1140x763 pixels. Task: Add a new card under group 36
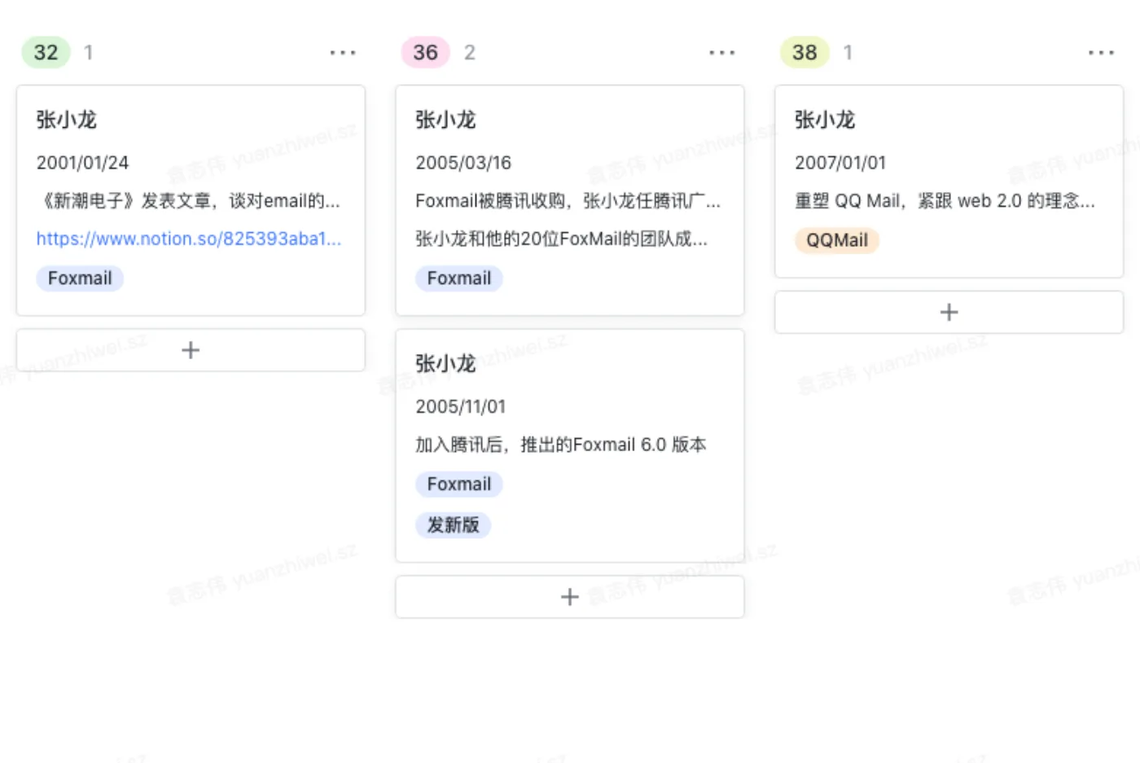coord(570,597)
